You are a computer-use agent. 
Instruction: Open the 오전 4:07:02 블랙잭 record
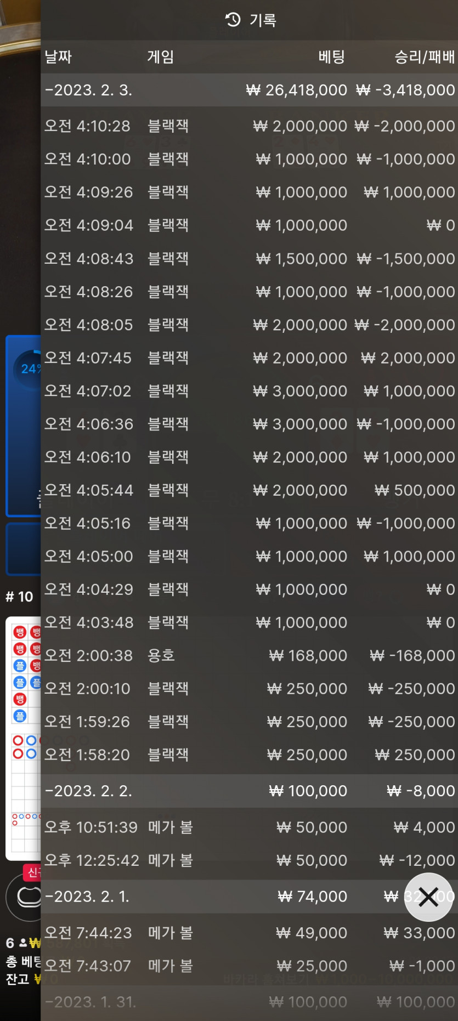click(249, 391)
